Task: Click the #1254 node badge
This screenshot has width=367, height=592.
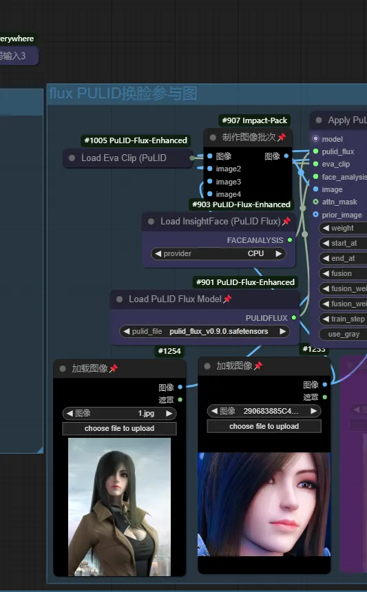Action: point(169,351)
